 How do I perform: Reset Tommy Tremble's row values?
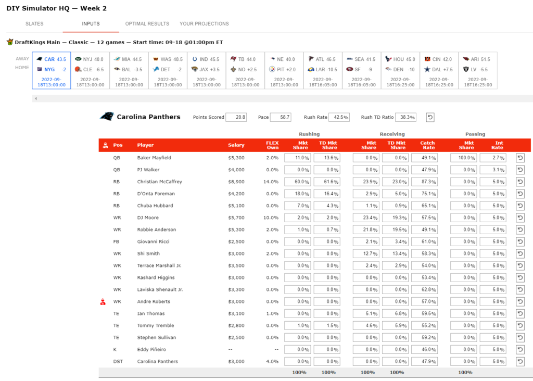coord(520,326)
